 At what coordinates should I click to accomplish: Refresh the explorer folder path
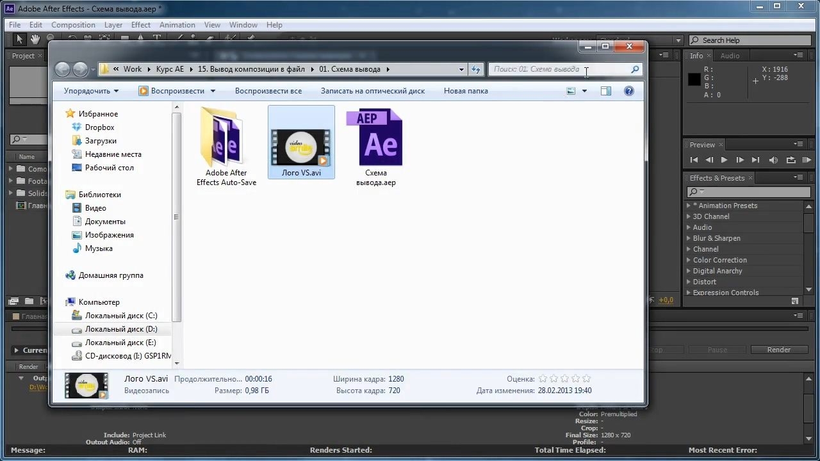(x=475, y=69)
